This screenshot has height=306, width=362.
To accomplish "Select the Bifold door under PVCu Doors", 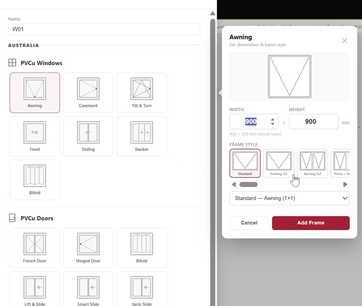I will [141, 248].
